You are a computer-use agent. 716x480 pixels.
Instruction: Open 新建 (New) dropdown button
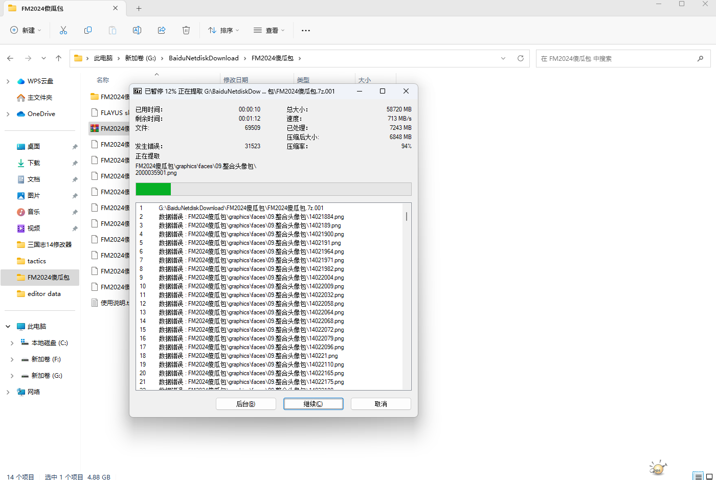pyautogui.click(x=26, y=31)
